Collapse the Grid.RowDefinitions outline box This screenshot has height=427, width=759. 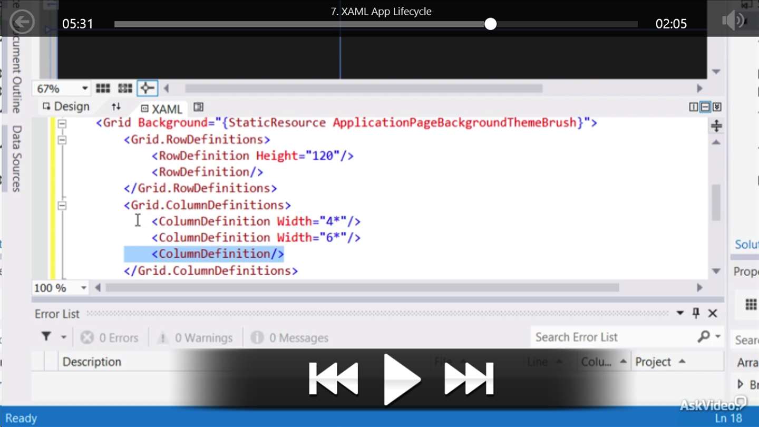[x=62, y=140]
